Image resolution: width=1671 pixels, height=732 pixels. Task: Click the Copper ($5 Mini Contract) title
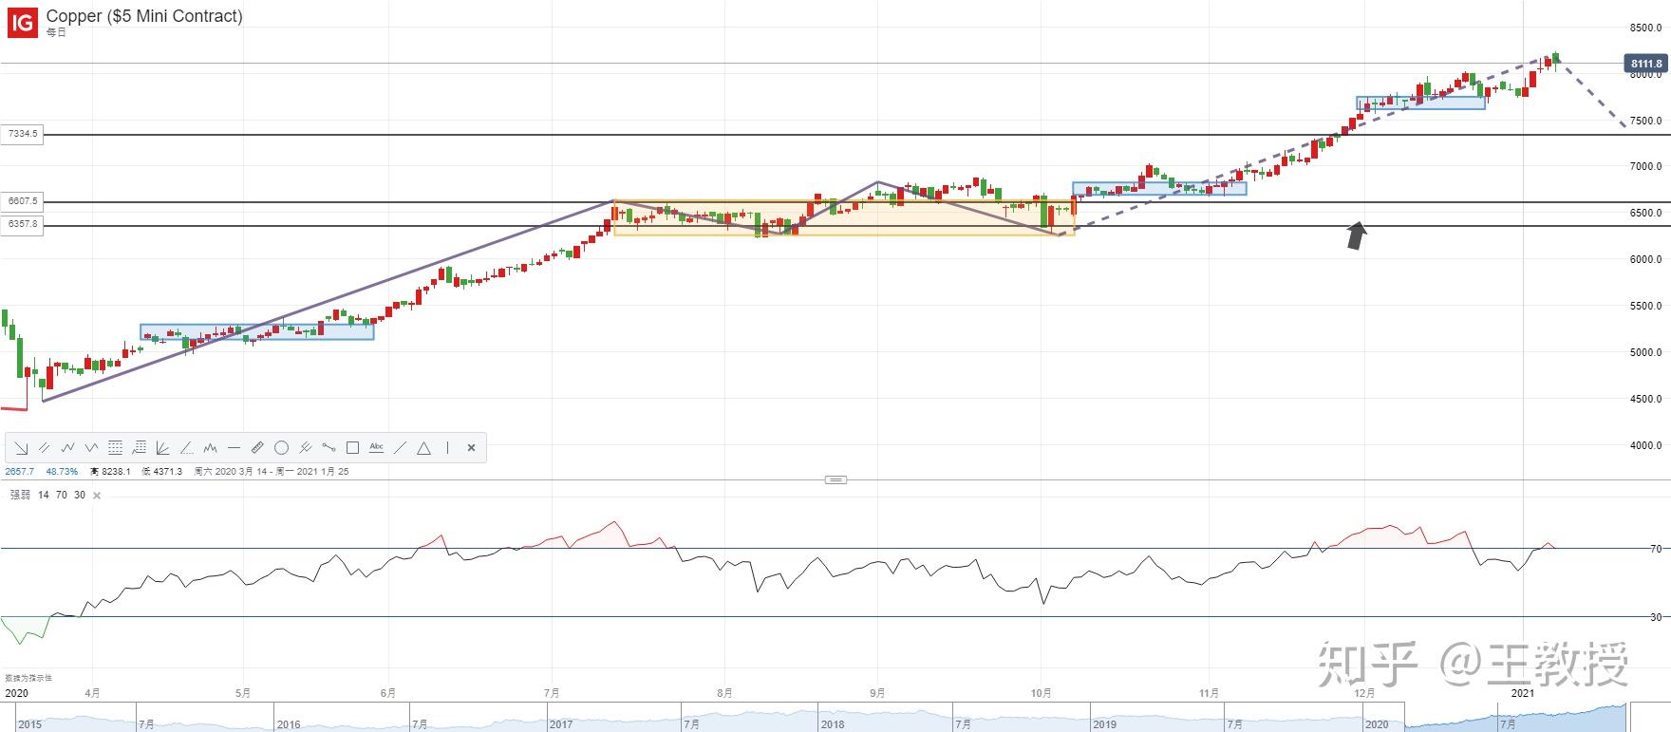point(144,16)
